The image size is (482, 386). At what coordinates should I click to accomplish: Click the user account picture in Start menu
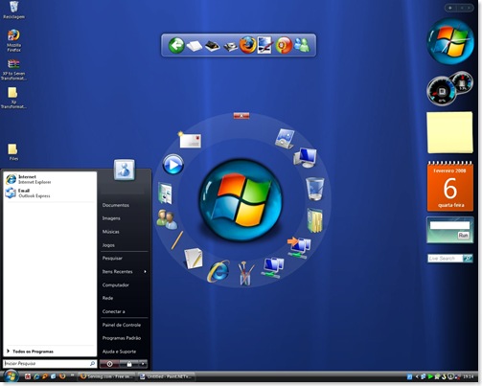tap(125, 170)
